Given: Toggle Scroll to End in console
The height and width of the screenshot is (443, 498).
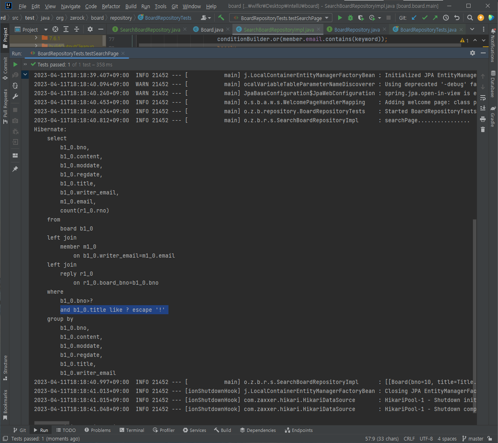Looking at the screenshot, I should [483, 108].
